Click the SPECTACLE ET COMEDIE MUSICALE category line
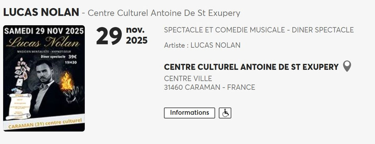375x144 pixels. (259, 30)
